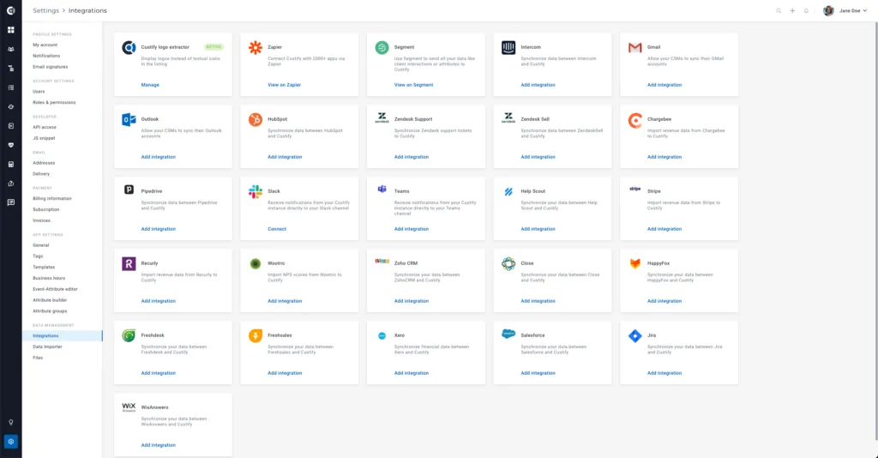This screenshot has width=878, height=458.
Task: Open Subscription in sidebar
Action: tap(46, 209)
